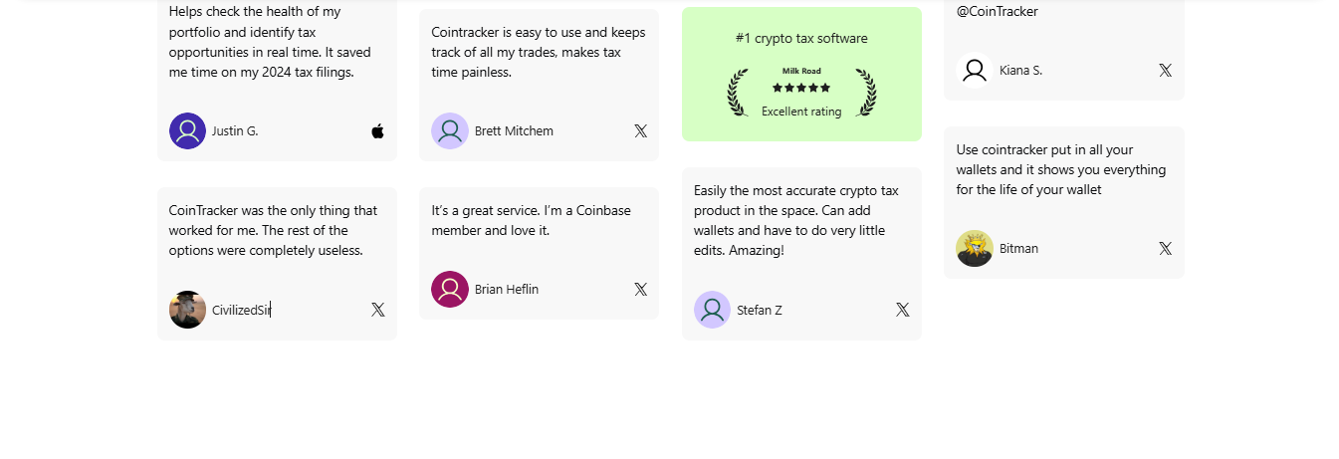Screen dimensions: 1339x459
Task: Click the X icon on Stefan Z's review
Action: 902,310
